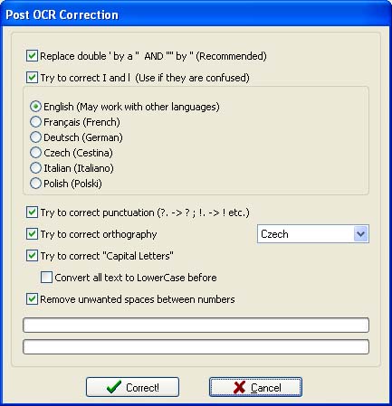The image size is (392, 406).
Task: Select Deutsch (German) radio button
Action: [x=35, y=137]
